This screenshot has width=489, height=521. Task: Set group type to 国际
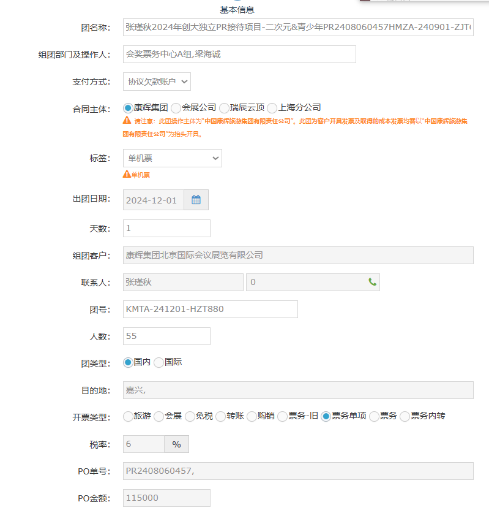point(159,363)
